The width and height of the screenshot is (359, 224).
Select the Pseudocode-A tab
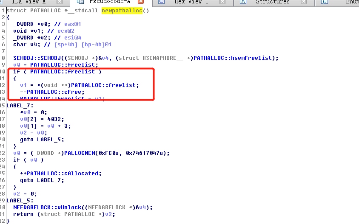(x=110, y=2)
